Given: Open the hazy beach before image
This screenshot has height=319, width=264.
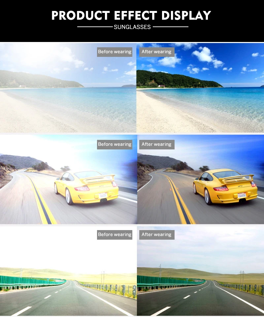Looking at the screenshot, I should pos(68,88).
